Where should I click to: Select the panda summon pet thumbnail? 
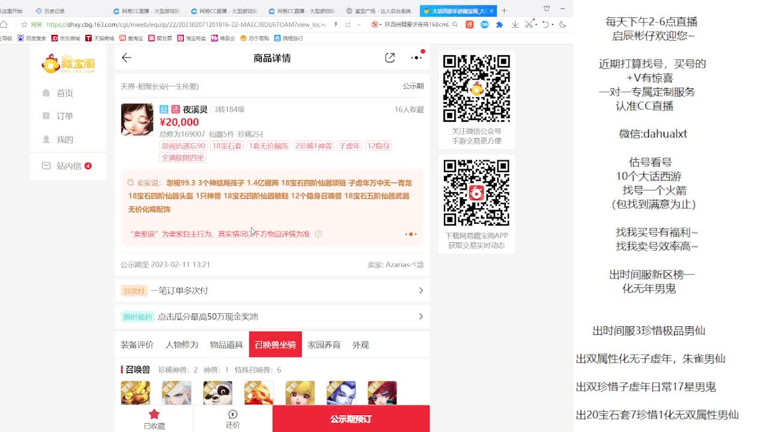click(217, 393)
